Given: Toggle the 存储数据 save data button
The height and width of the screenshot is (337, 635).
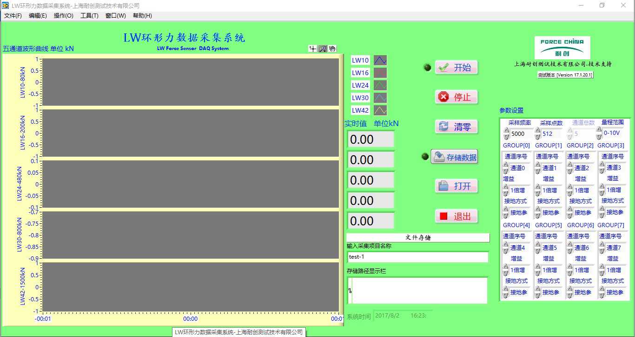Looking at the screenshot, I should click(x=454, y=157).
